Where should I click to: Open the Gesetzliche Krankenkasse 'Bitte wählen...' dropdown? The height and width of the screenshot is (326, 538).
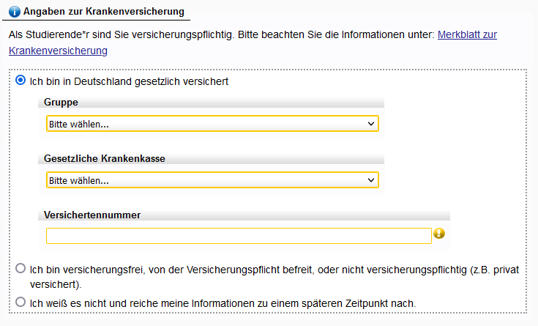pos(212,180)
